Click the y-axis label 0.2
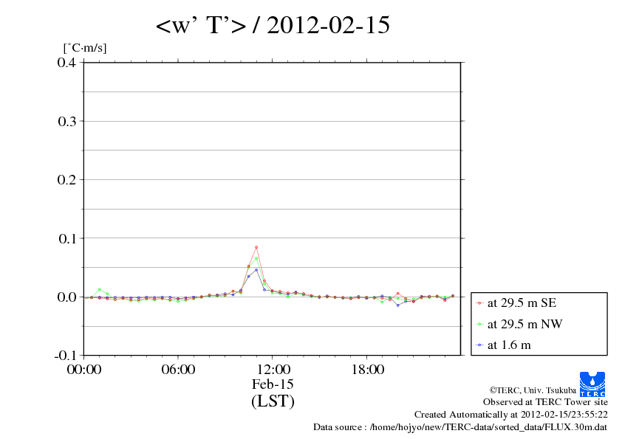Image resolution: width=622 pixels, height=439 pixels. 66,180
